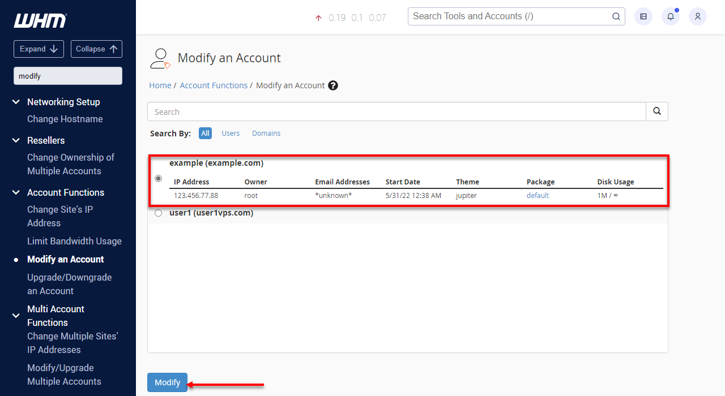Click the server information icon in the header

click(643, 16)
